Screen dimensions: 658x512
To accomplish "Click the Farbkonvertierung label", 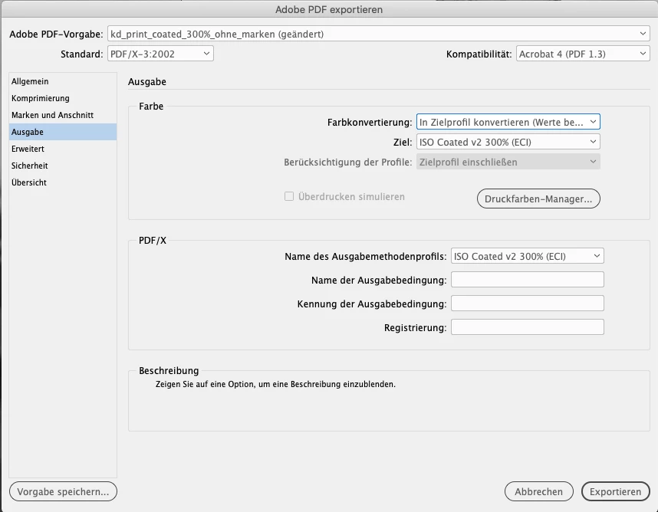I will (370, 123).
